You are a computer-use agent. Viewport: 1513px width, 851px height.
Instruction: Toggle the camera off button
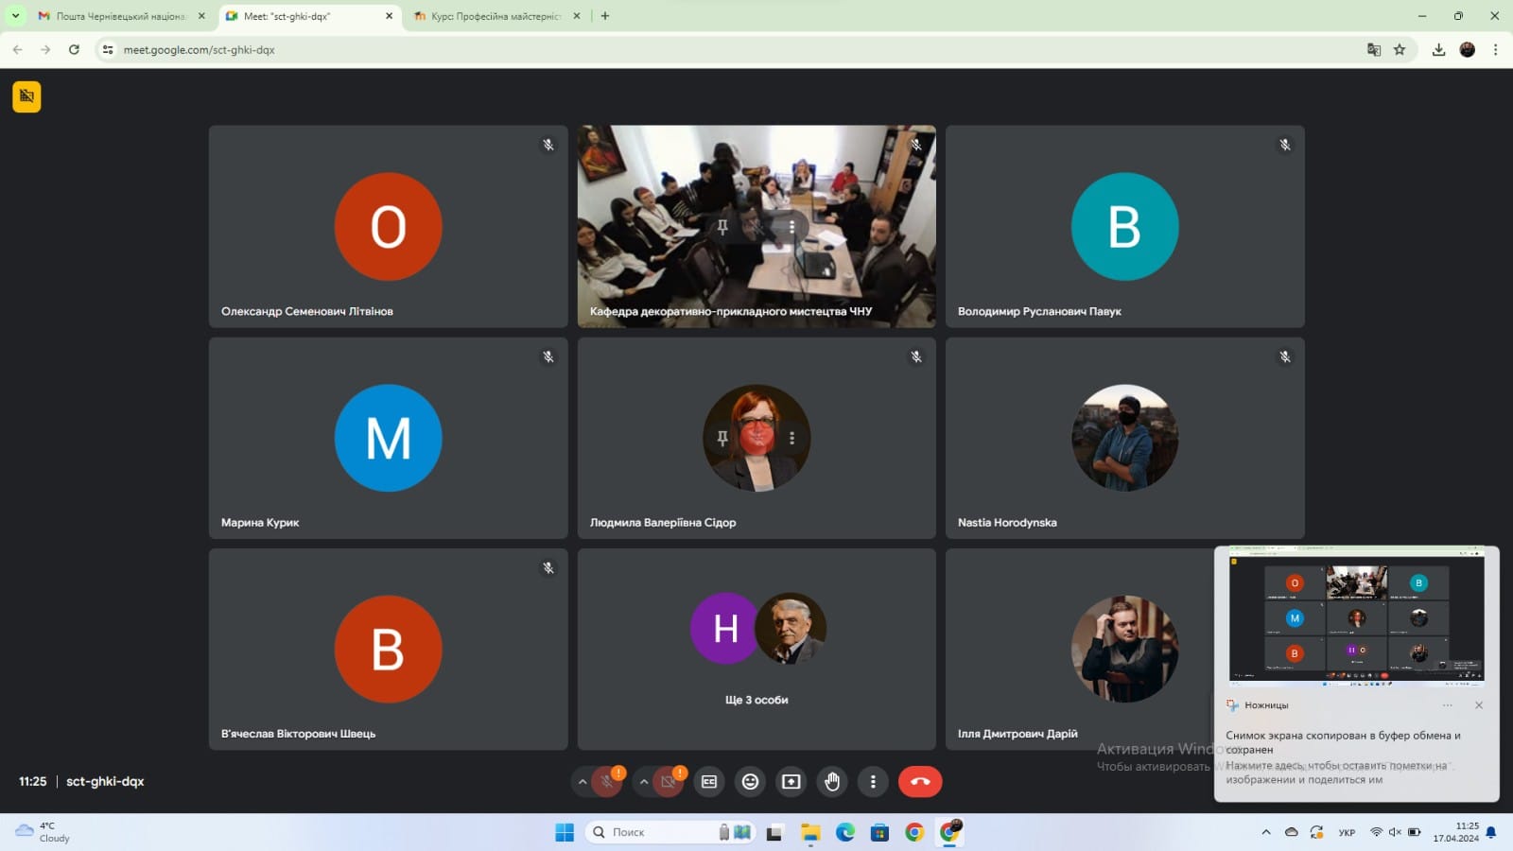[x=668, y=782]
